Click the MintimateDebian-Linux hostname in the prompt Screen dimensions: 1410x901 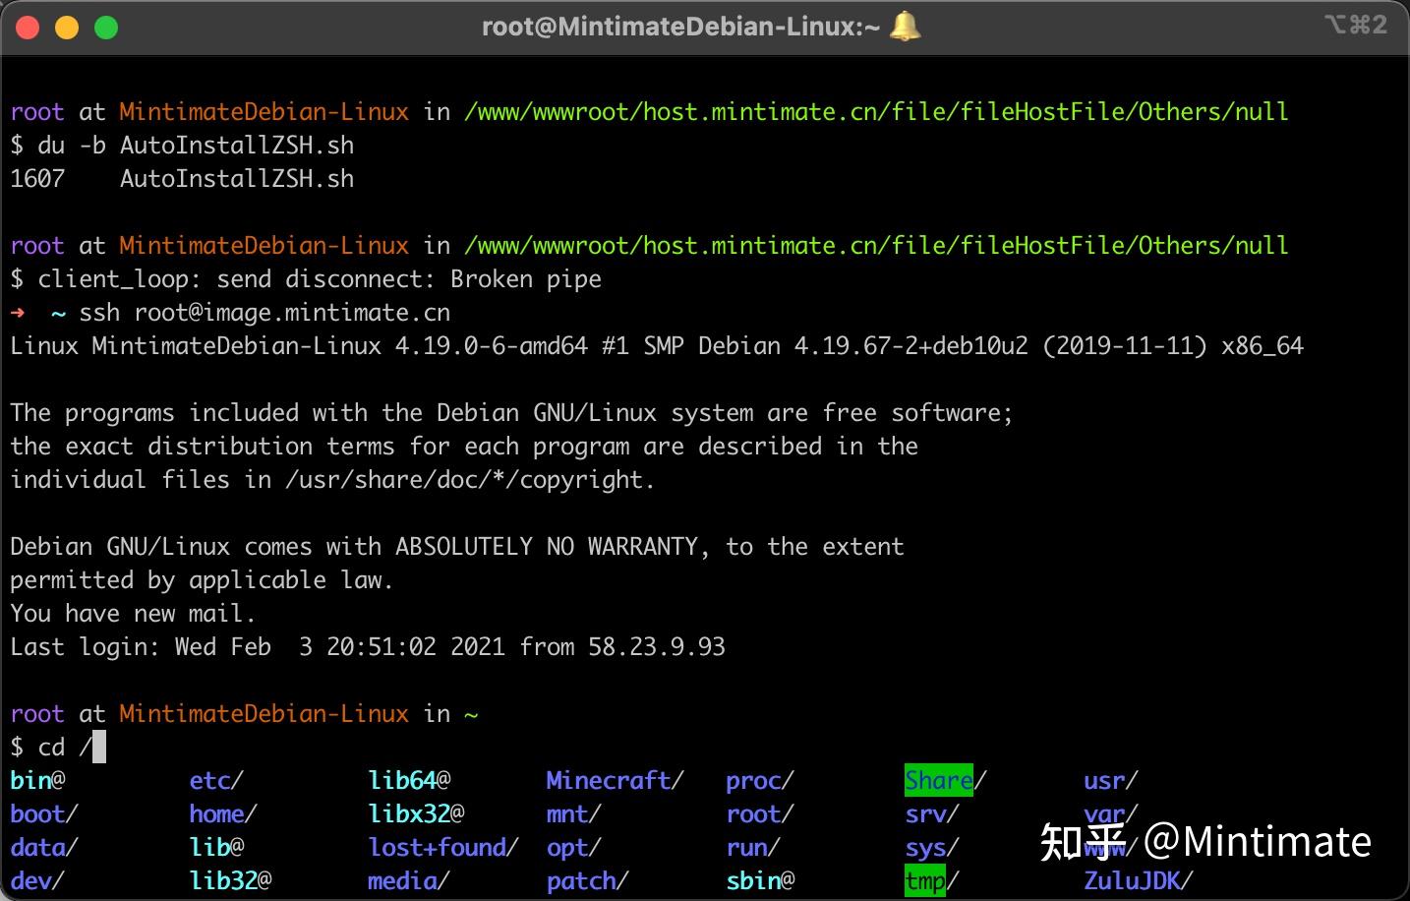click(x=264, y=714)
